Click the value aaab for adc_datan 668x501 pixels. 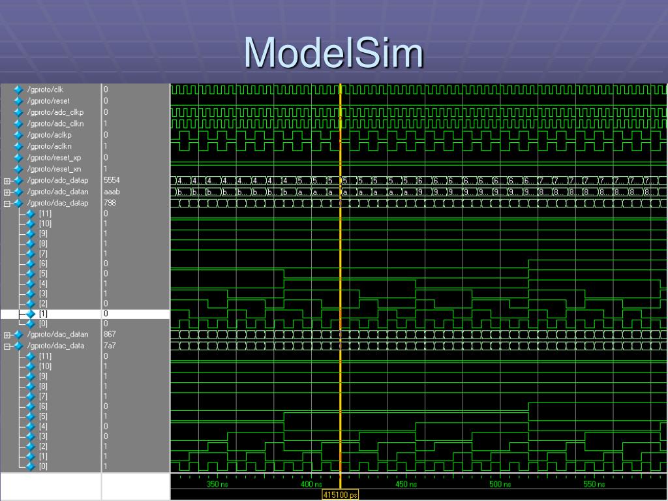coord(112,192)
